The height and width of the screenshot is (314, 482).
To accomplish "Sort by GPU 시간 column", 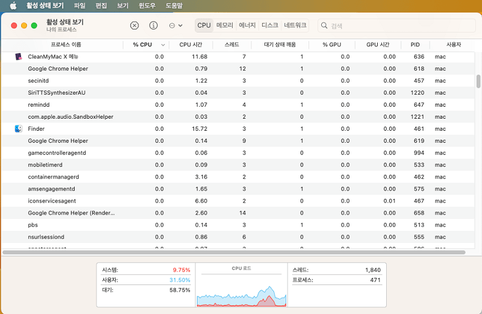I will point(378,45).
